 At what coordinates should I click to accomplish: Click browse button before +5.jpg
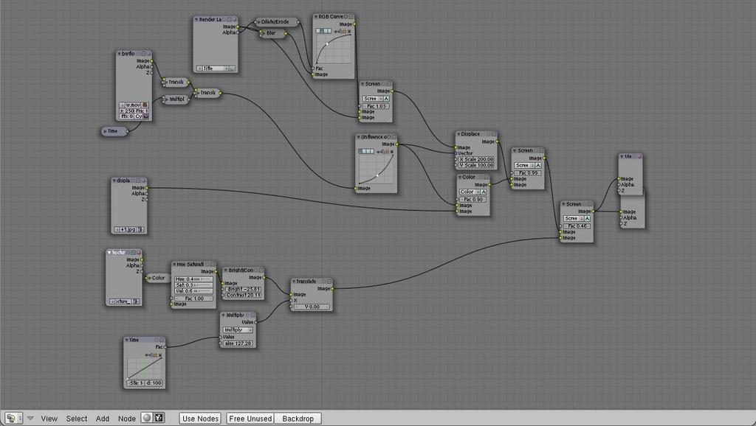[117, 230]
